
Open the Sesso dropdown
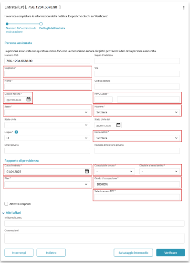(x=47, y=112)
